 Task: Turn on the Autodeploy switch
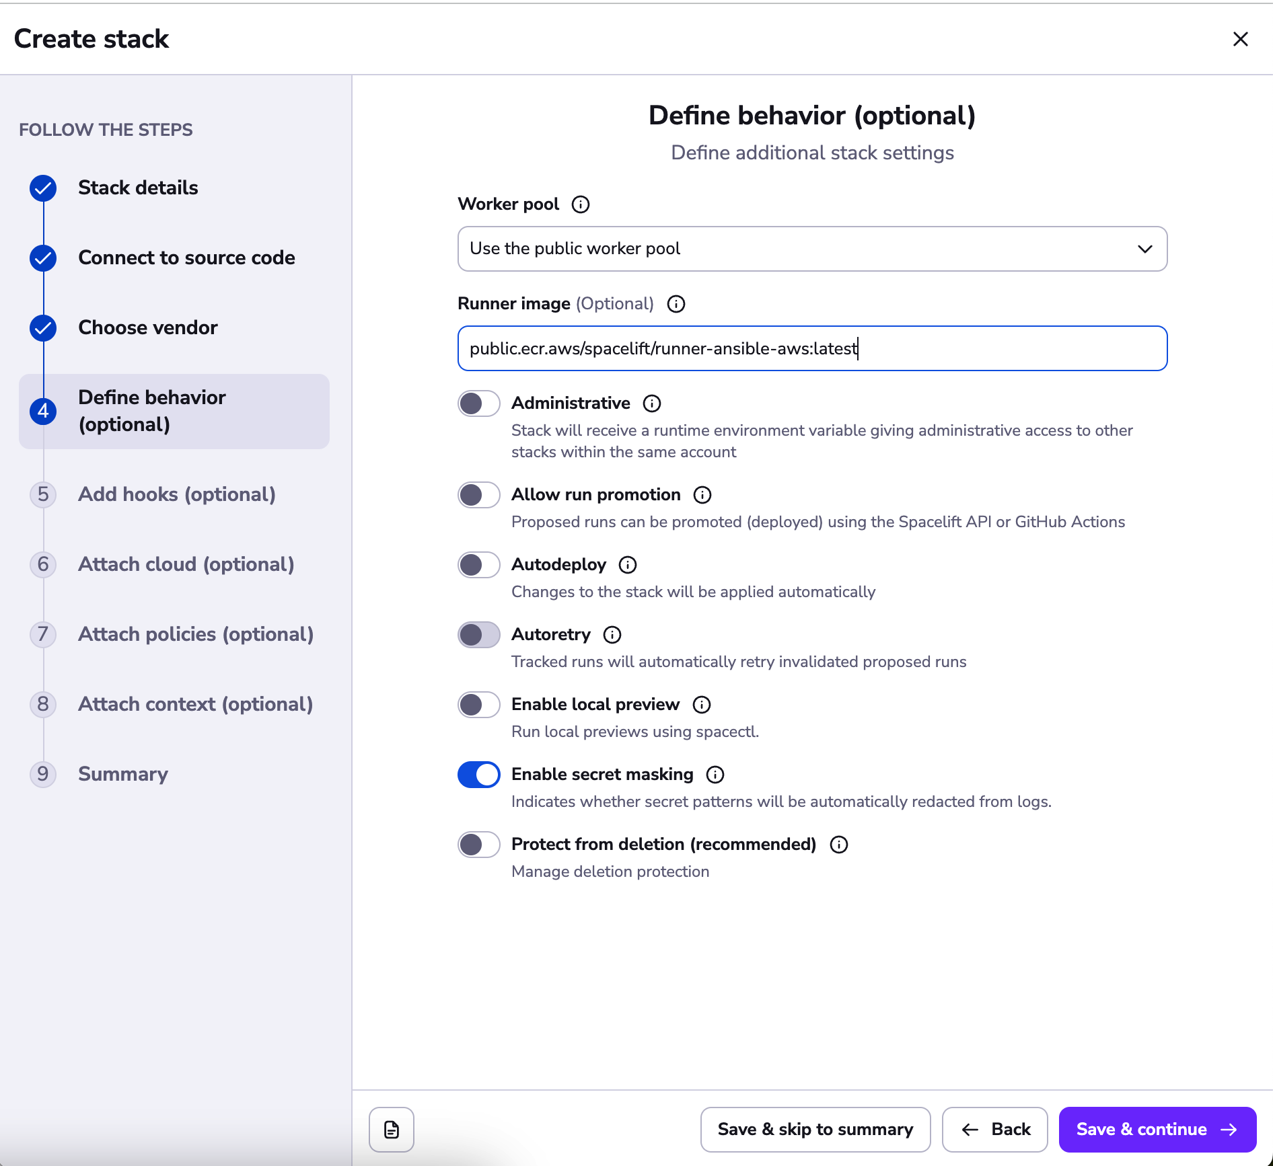coord(478,565)
